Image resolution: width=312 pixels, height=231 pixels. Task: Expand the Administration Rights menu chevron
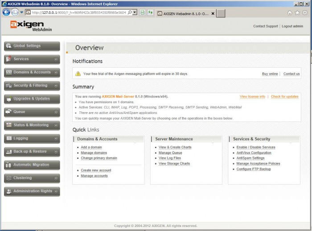pos(56,191)
